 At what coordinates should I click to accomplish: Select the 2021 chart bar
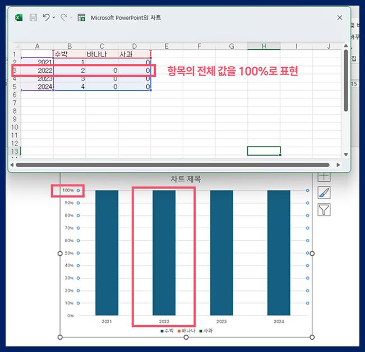coord(107,253)
